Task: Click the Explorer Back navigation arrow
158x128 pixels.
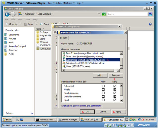Action: [7, 14]
